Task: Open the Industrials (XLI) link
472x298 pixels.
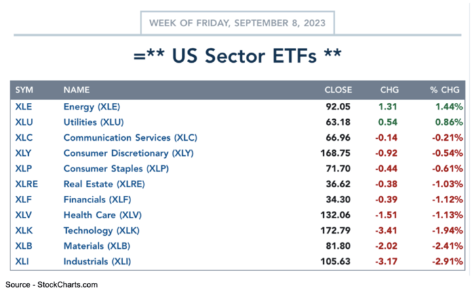Action: point(97,261)
